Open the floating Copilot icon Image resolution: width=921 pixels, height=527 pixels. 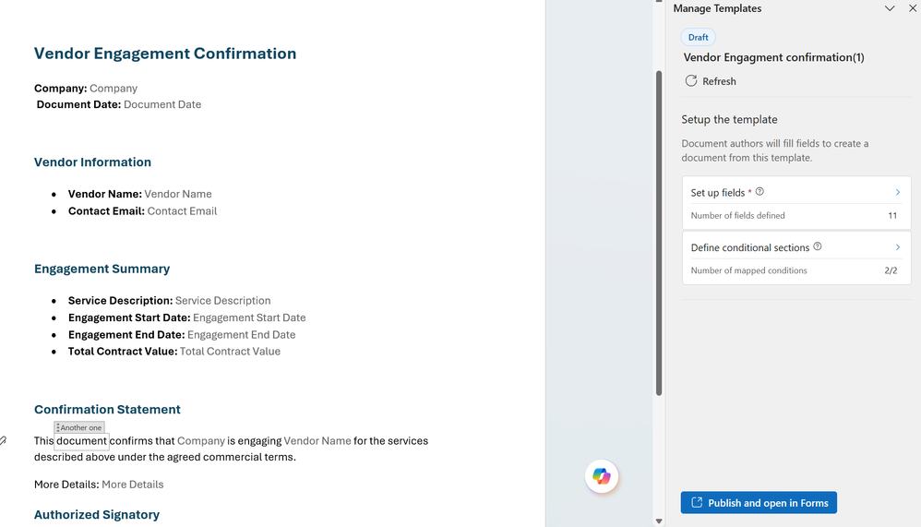point(602,476)
